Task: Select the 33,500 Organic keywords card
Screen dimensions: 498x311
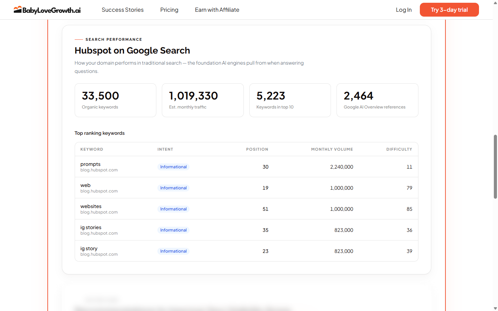Action: point(116,100)
